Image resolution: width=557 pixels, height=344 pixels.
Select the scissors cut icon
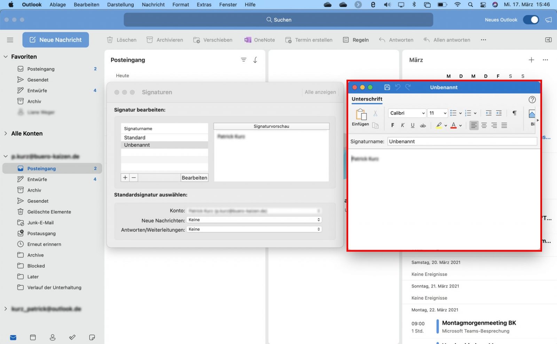click(376, 114)
